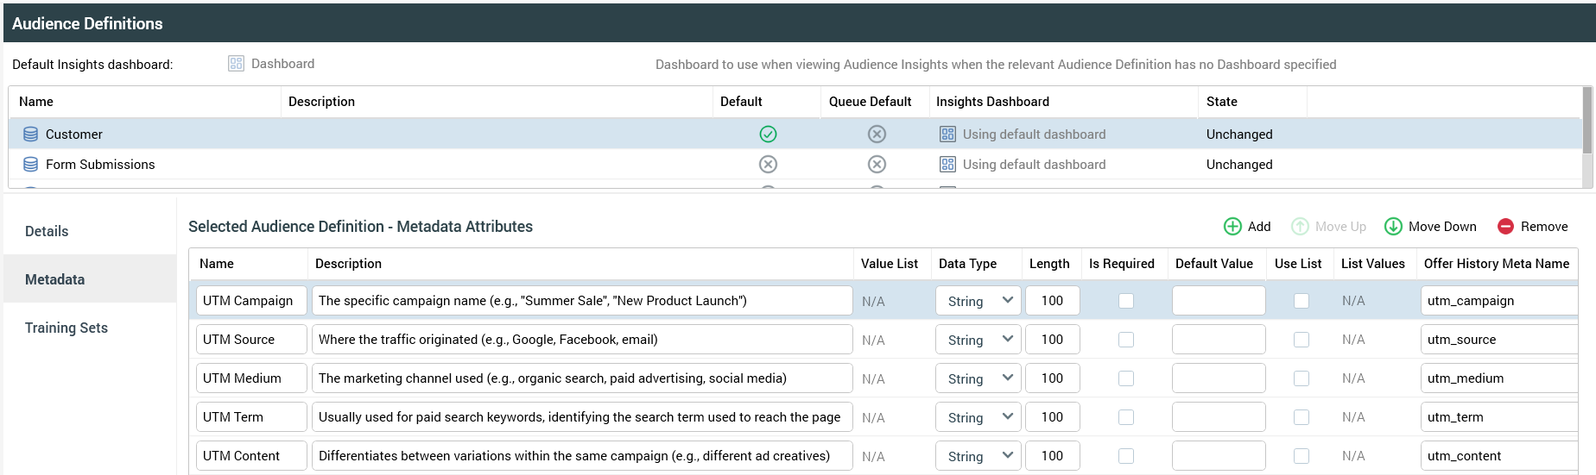Click the Move Down arrow icon
Image resolution: width=1596 pixels, height=475 pixels.
point(1393,227)
